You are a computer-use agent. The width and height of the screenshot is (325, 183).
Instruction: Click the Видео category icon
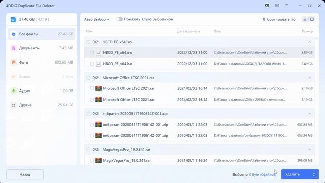point(14,77)
